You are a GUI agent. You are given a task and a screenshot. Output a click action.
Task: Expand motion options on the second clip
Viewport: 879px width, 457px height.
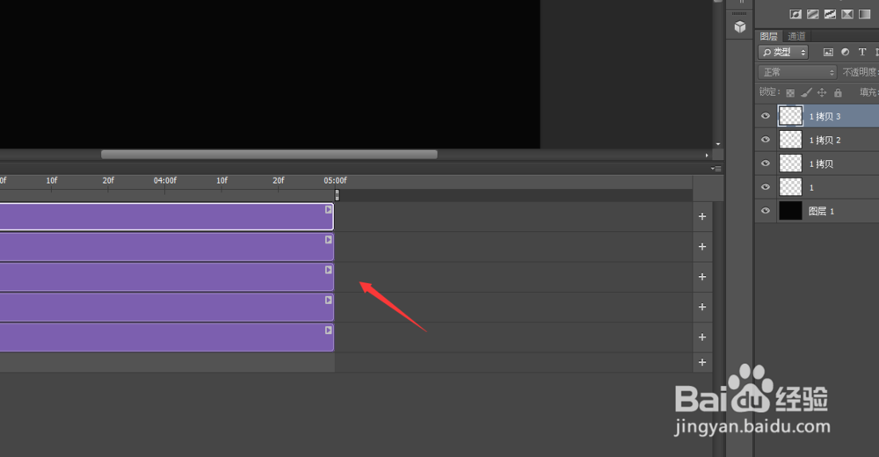(x=329, y=239)
